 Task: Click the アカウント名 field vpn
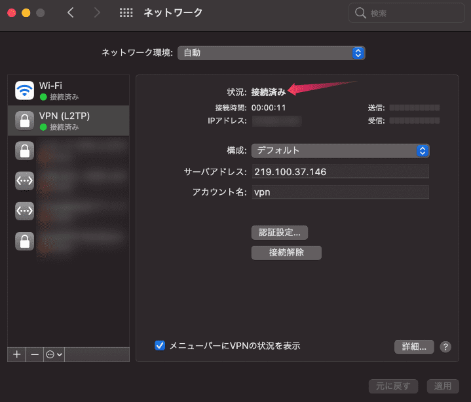click(341, 192)
